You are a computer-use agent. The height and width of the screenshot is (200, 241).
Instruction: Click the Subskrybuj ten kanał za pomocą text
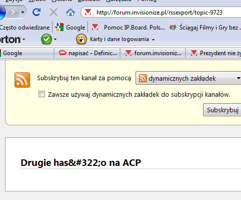pos(84,78)
